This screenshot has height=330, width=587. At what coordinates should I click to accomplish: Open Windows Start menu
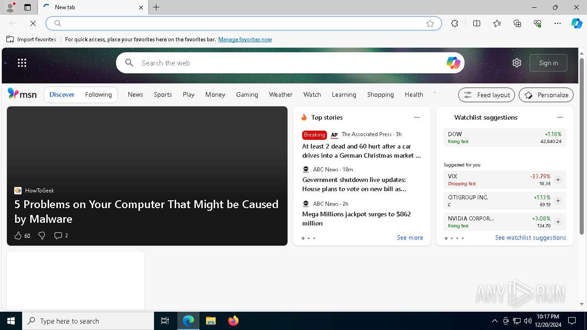[11, 321]
